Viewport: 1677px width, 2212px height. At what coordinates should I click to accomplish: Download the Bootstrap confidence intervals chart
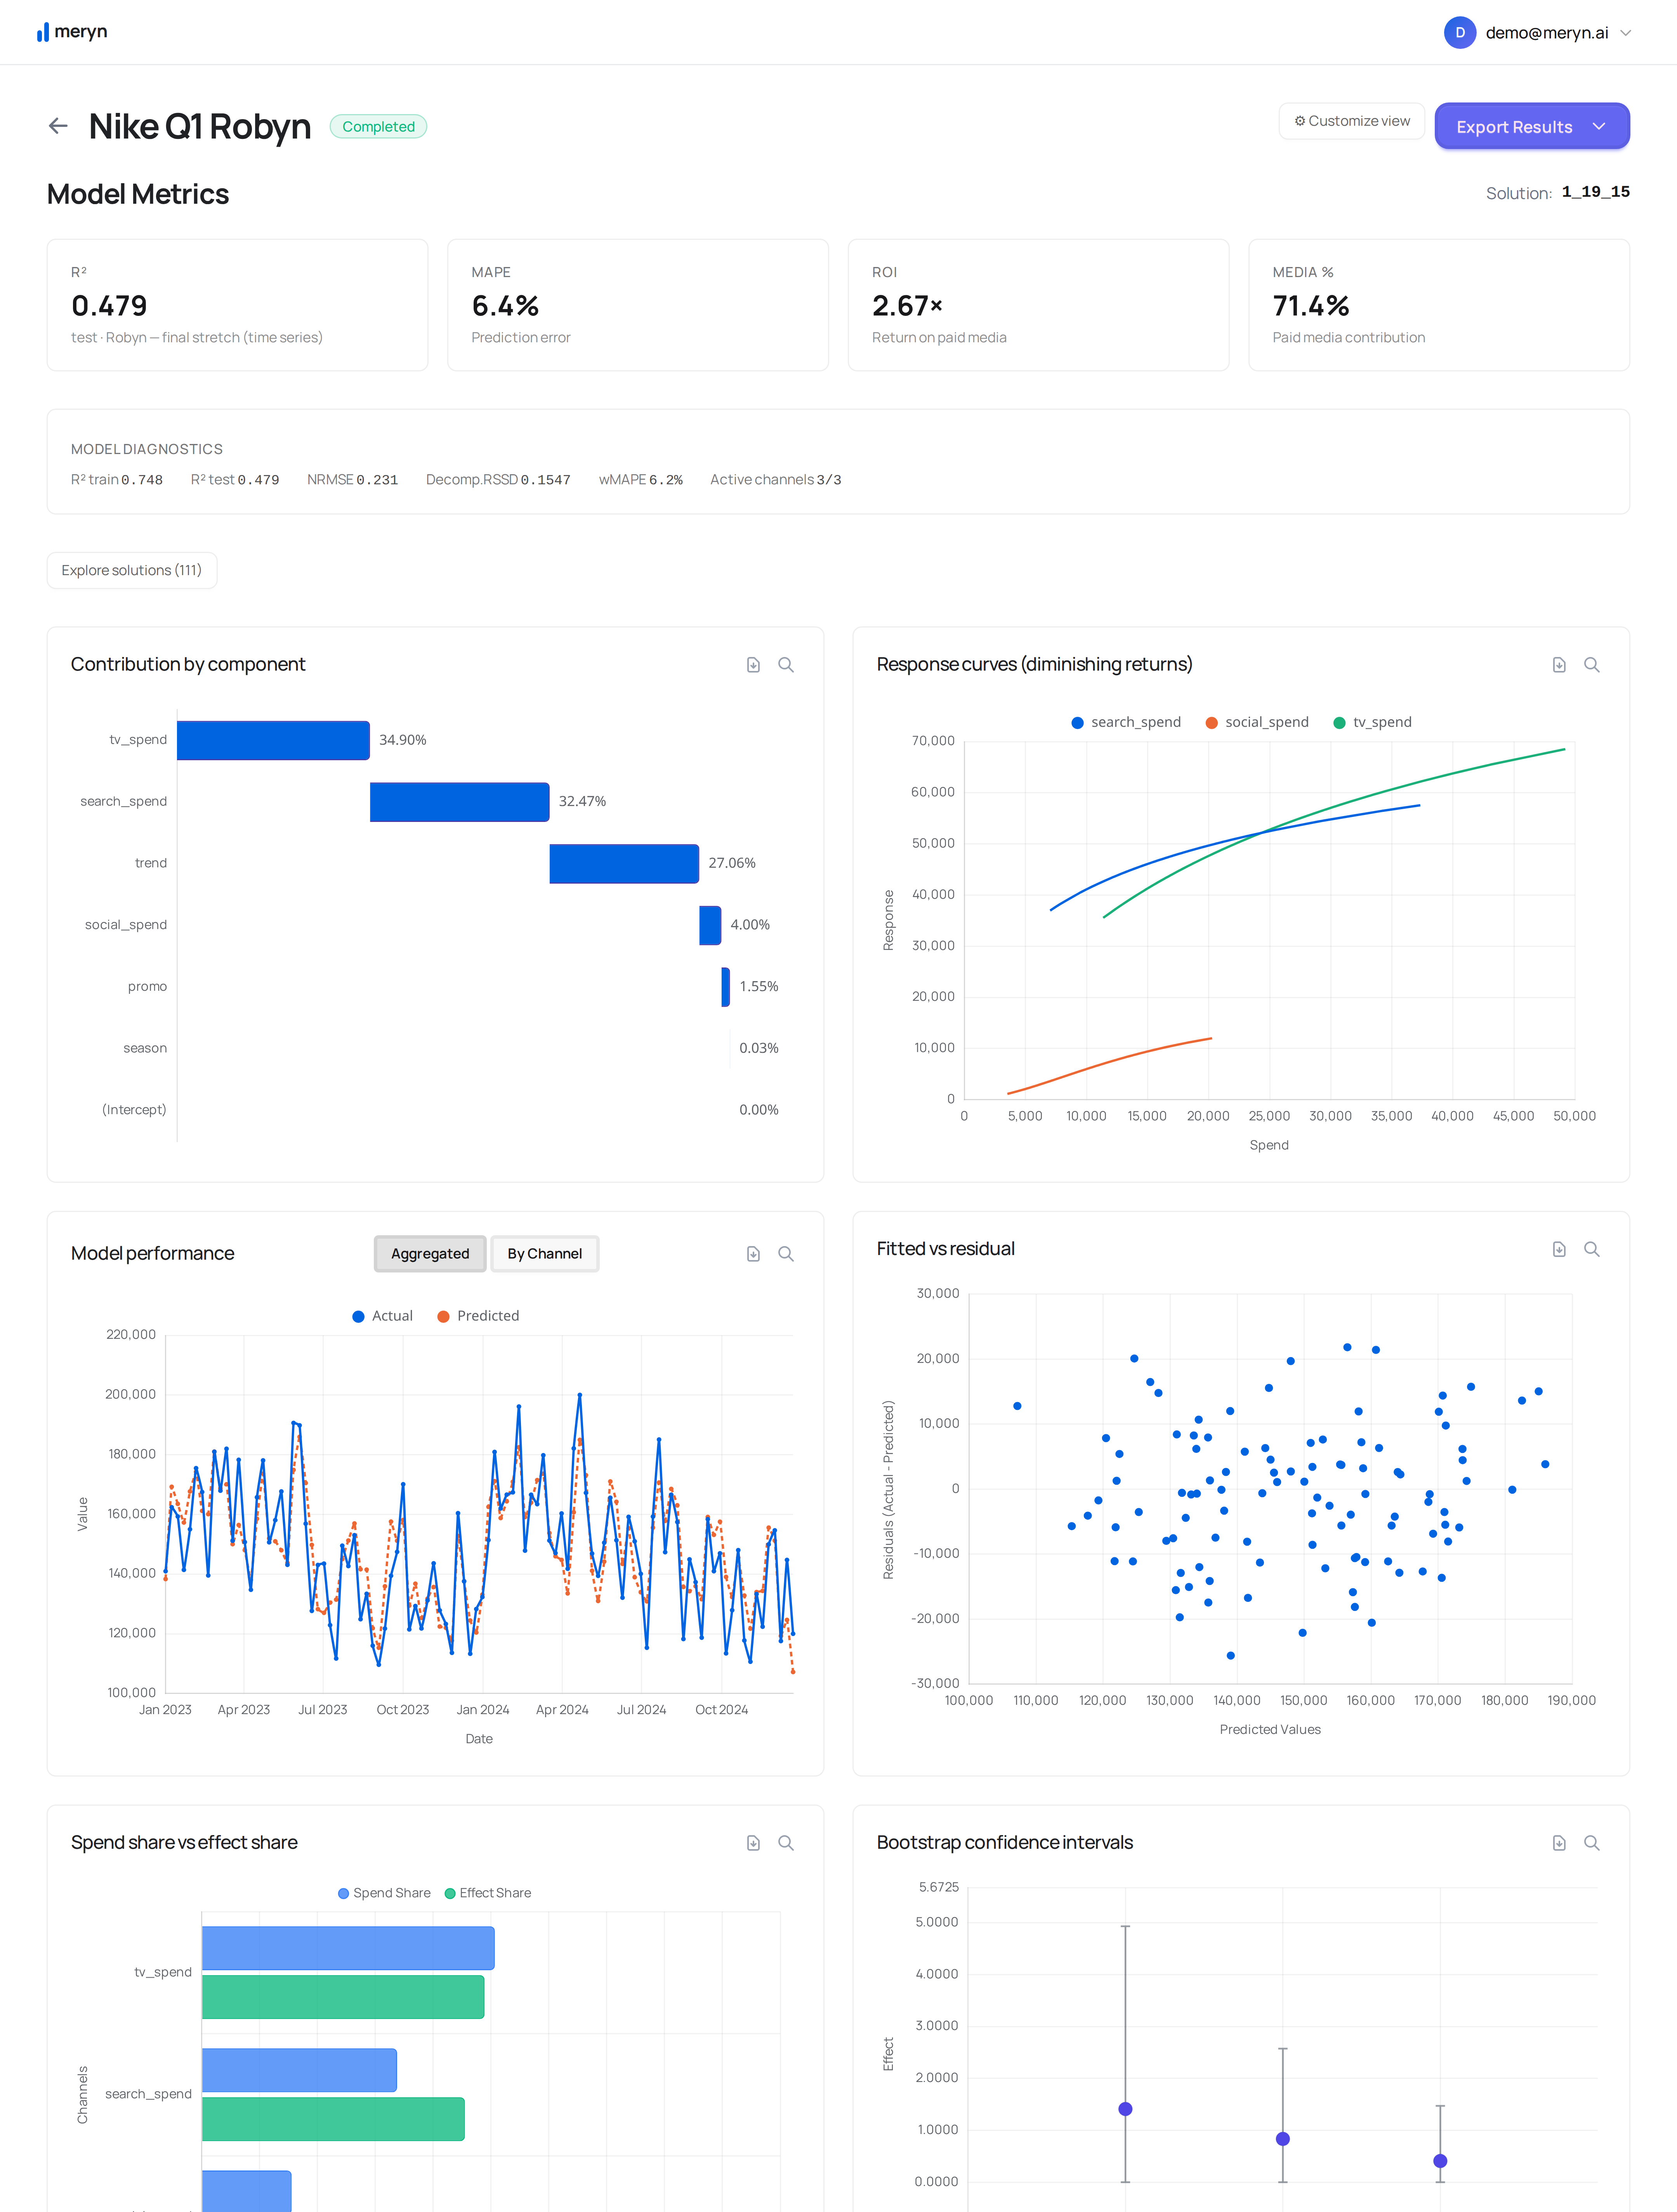click(x=1559, y=1843)
